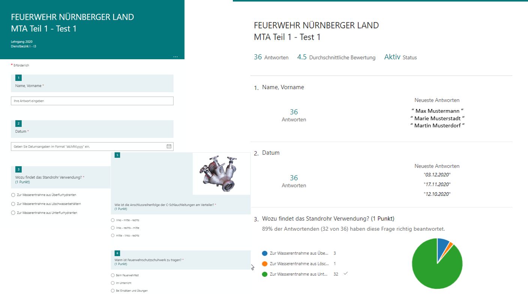This screenshot has width=528, height=297.
Task: Select 'Zur Wasserentnahme aus Überflurhydranten' option
Action: point(13,195)
